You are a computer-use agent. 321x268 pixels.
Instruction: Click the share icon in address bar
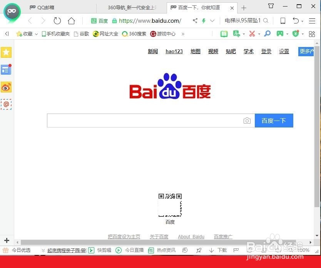195,20
